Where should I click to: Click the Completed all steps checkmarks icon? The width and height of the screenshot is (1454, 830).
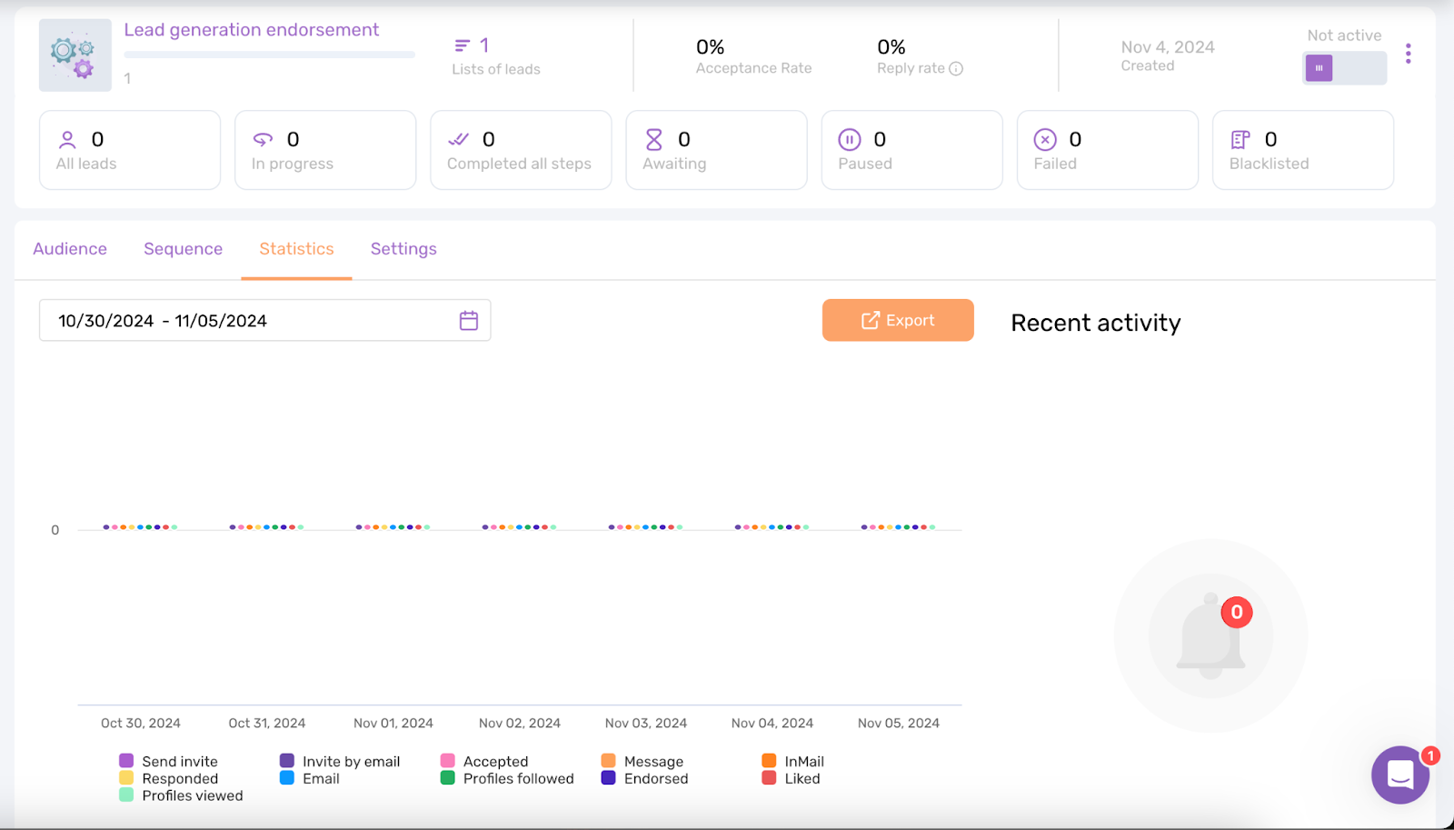coord(458,139)
